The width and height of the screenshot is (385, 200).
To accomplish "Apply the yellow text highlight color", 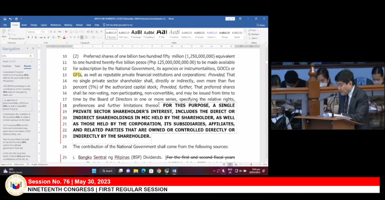I will point(59,37).
